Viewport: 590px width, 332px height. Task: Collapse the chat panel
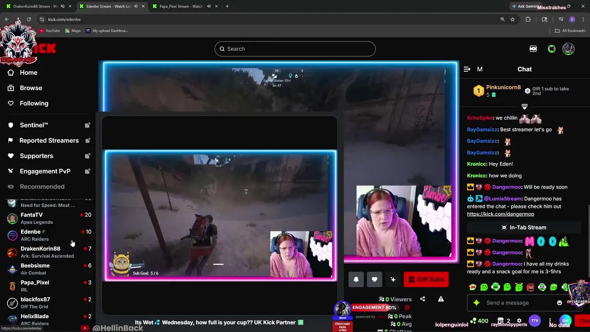(x=467, y=69)
